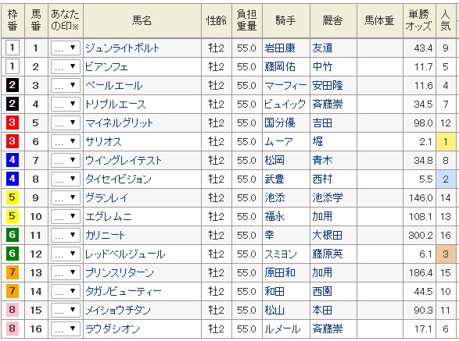Click the 単勝オッズ column header
459x341 pixels.
coord(419,20)
